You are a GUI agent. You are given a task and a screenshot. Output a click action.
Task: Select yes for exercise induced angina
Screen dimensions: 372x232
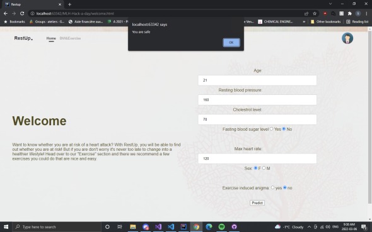[272, 187]
